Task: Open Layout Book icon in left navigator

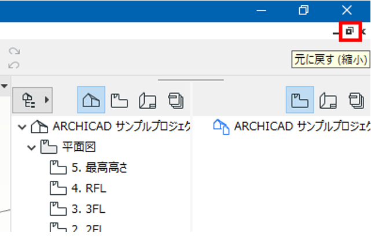Action: tap(148, 101)
